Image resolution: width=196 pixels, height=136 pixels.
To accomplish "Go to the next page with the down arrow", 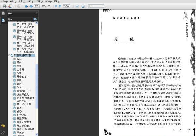I will tap(31, 6).
